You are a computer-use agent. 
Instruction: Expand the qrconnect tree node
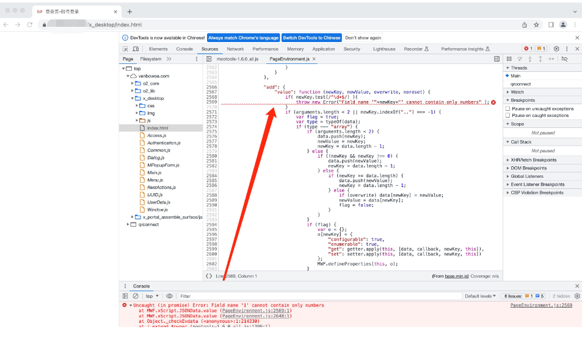point(128,224)
